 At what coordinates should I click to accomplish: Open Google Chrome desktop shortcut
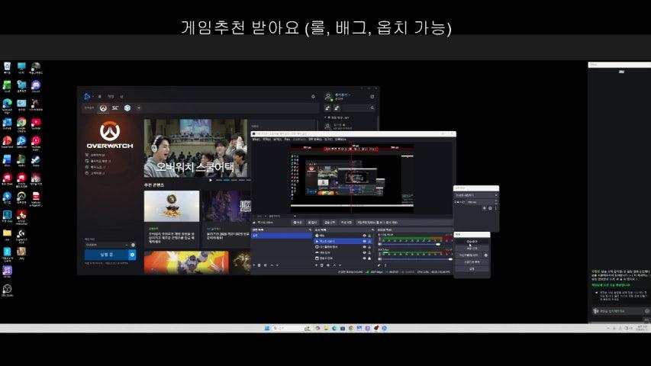(x=21, y=124)
